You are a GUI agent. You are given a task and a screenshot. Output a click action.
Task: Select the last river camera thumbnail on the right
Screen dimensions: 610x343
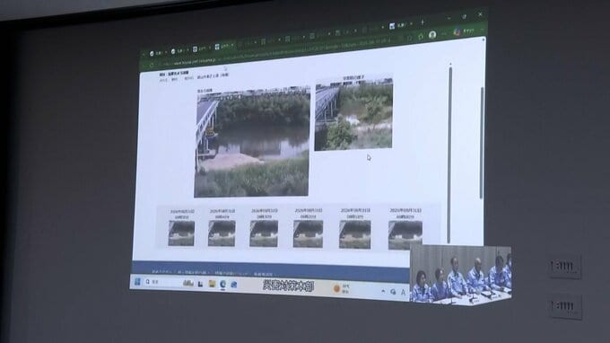[405, 235]
